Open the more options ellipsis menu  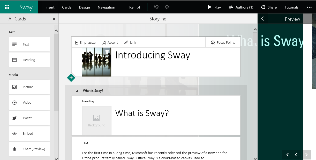(x=309, y=7)
